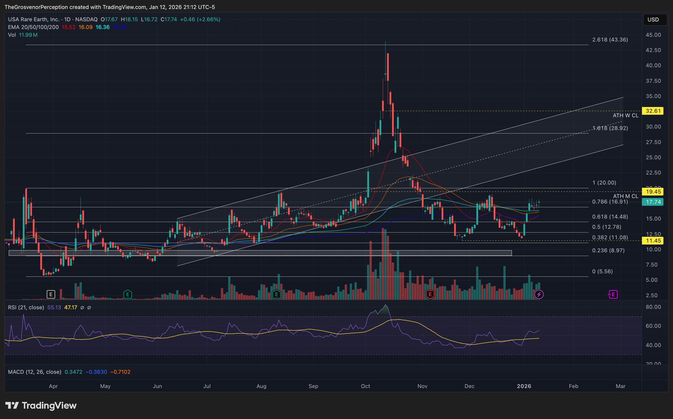Click the green earnings E marker near August
Viewport: 673px width, 419px height.
276,295
